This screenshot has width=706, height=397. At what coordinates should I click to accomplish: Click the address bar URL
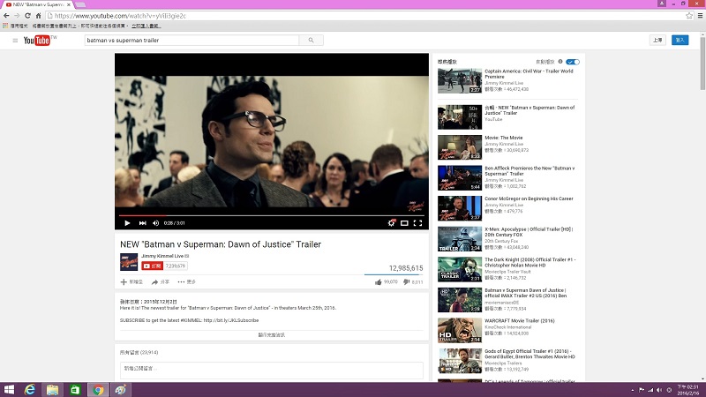(x=120, y=16)
